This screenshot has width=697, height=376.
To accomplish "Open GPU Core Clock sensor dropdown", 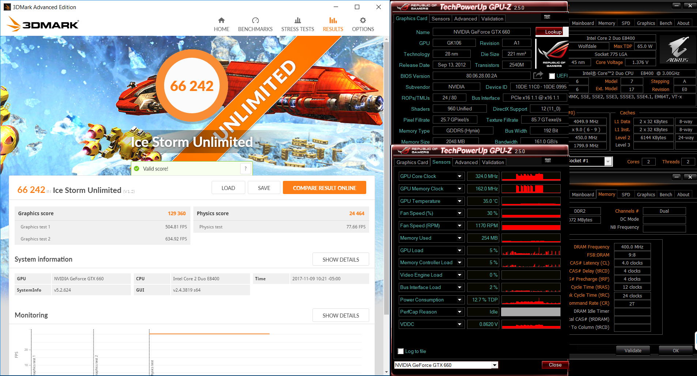I will [x=460, y=176].
